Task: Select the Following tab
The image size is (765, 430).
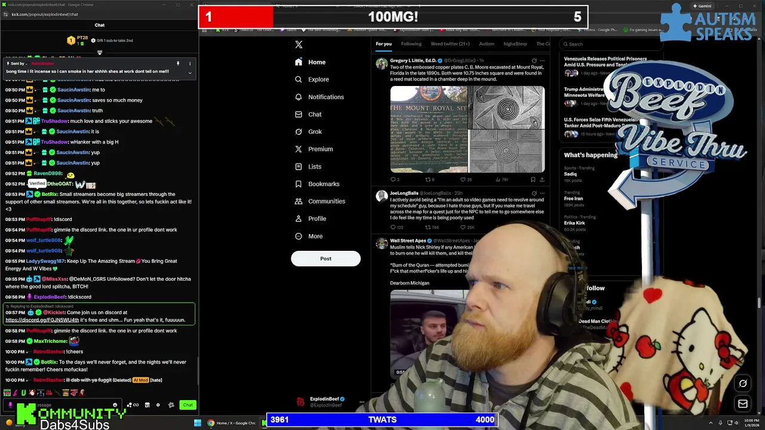Action: pos(411,44)
